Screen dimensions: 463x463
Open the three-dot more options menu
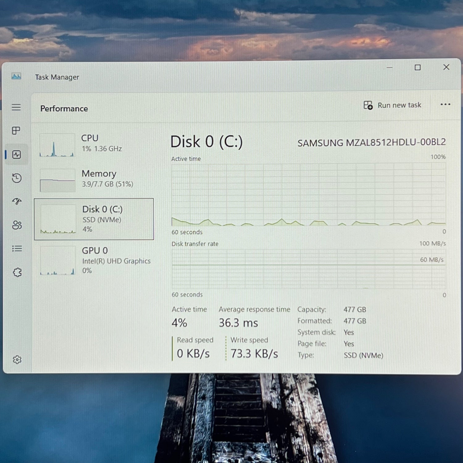[x=445, y=105]
